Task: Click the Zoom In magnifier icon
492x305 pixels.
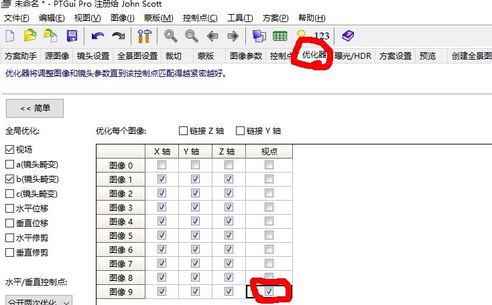Action: click(x=171, y=36)
